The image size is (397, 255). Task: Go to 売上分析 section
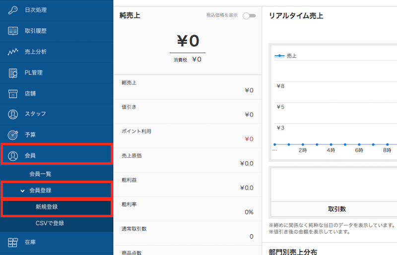coord(57,52)
